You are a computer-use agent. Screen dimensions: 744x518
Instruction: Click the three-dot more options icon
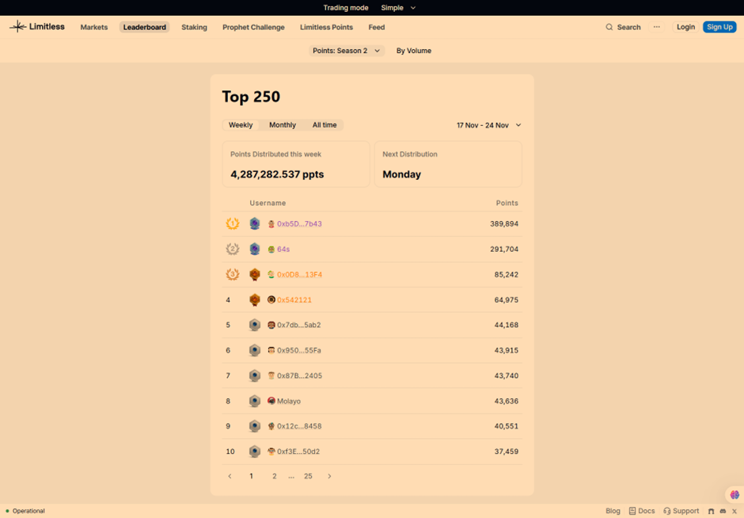[x=657, y=27]
